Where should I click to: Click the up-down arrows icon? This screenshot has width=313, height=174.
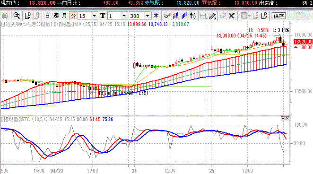(192, 16)
